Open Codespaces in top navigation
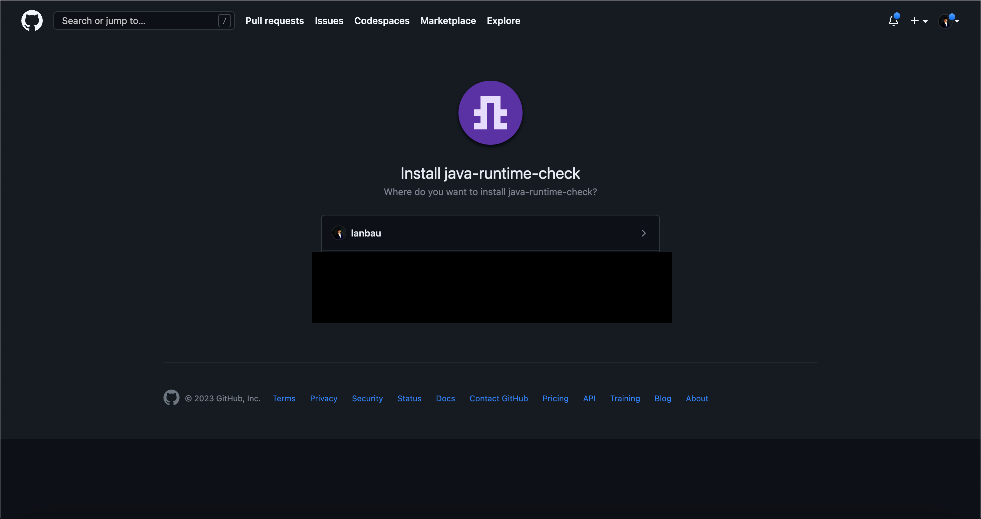 [382, 21]
